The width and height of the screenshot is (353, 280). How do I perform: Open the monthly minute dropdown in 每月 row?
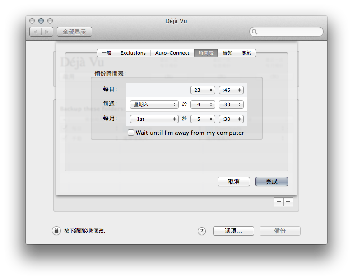231,119
